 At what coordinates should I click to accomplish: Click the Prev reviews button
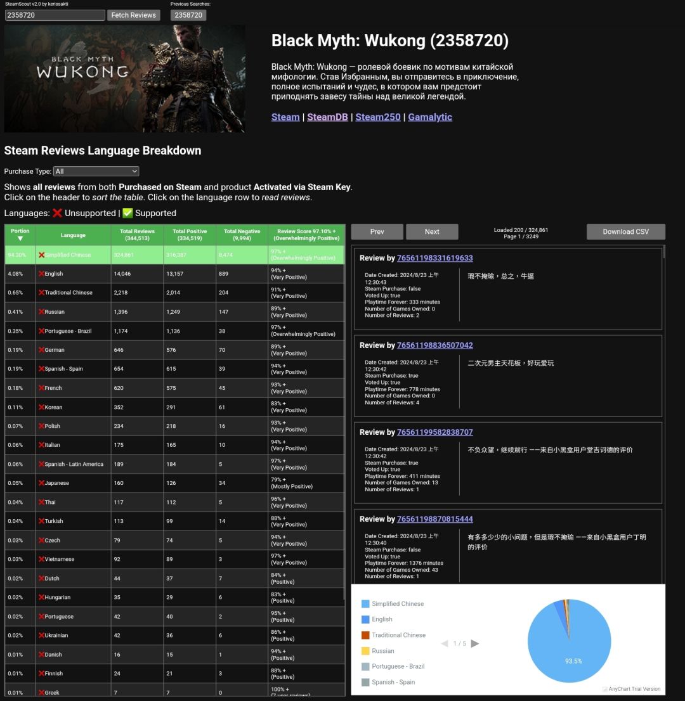click(377, 231)
